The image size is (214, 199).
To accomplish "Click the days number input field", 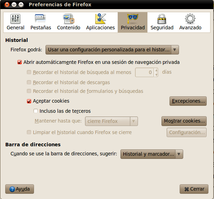I will [x=144, y=72].
